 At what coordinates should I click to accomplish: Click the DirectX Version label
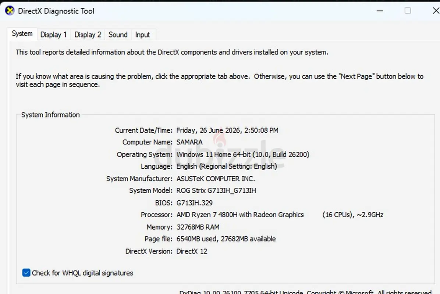point(149,251)
